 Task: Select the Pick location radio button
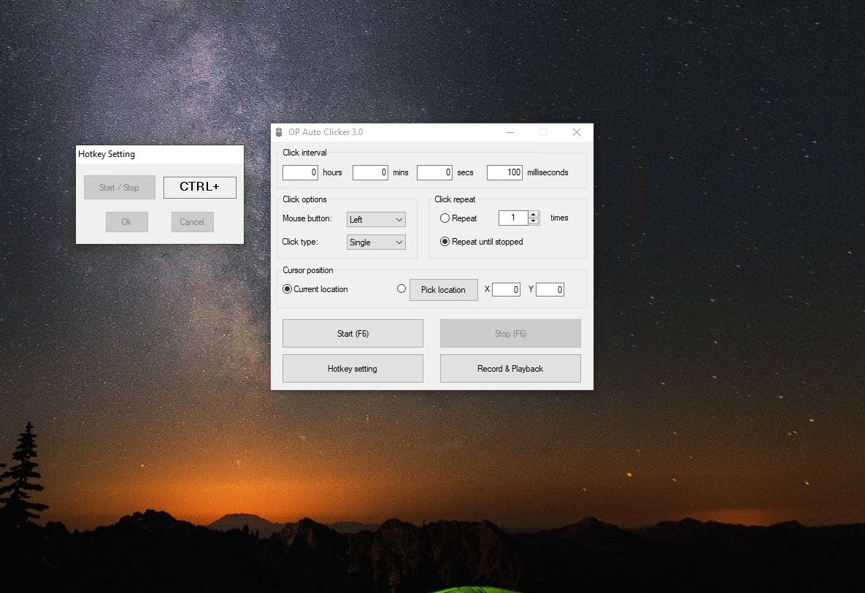coord(401,288)
